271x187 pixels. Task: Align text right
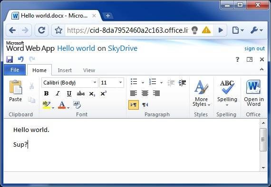(156, 93)
